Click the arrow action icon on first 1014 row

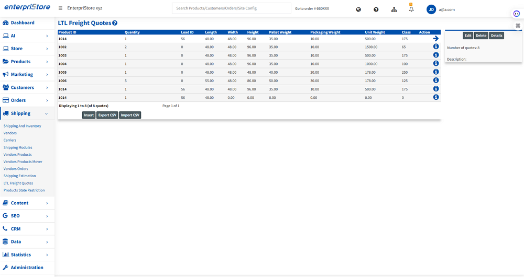click(436, 39)
